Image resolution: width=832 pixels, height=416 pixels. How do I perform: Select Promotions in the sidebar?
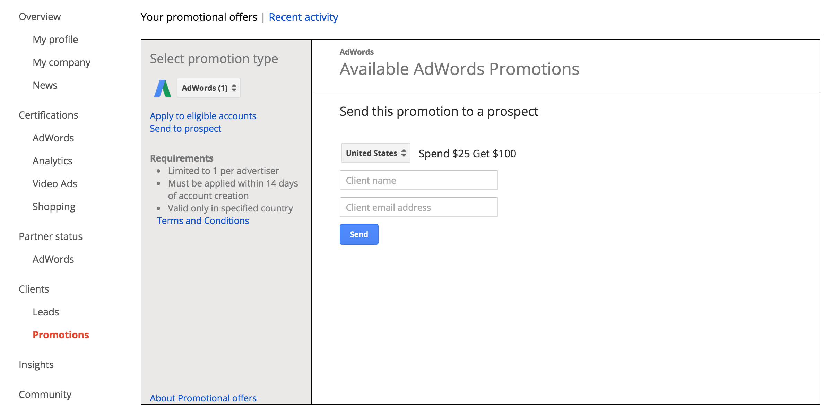[x=61, y=335]
